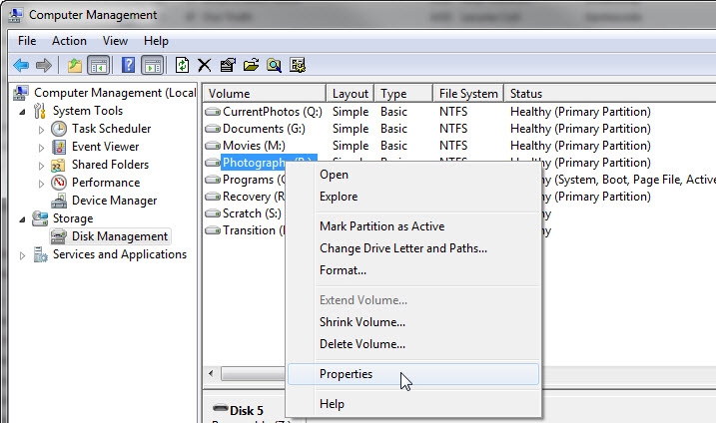This screenshot has height=423, width=716.
Task: Click the Shared Folders icon
Action: point(58,165)
